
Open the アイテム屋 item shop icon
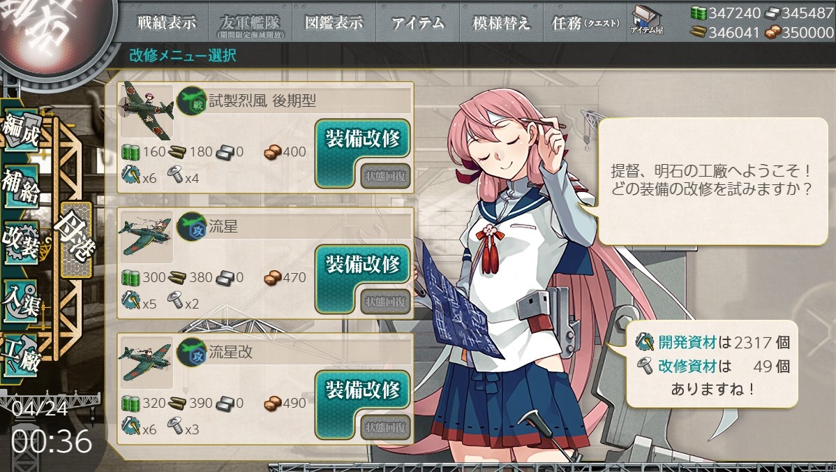click(646, 21)
